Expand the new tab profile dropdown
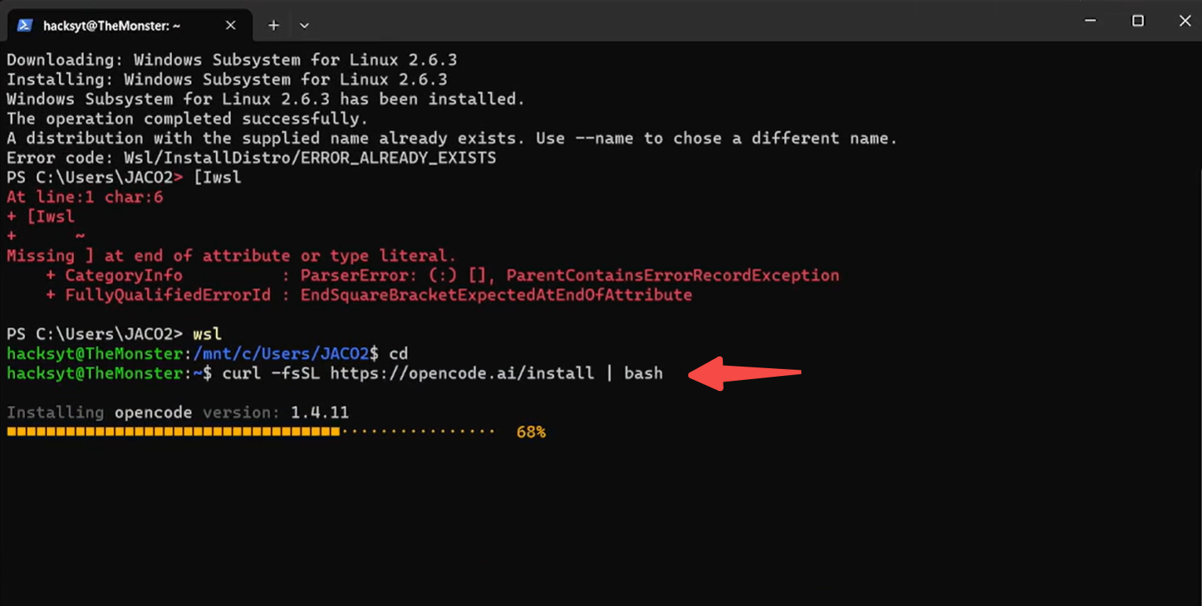The height and width of the screenshot is (606, 1202). [304, 25]
